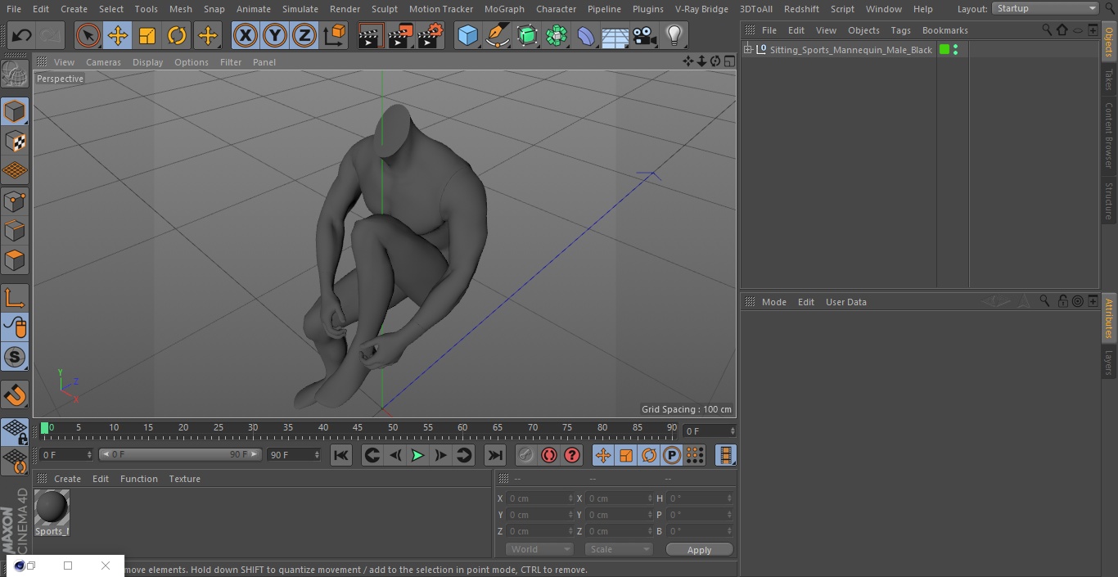Select the Sports material thumbnail
This screenshot has width=1118, height=577.
[52, 508]
